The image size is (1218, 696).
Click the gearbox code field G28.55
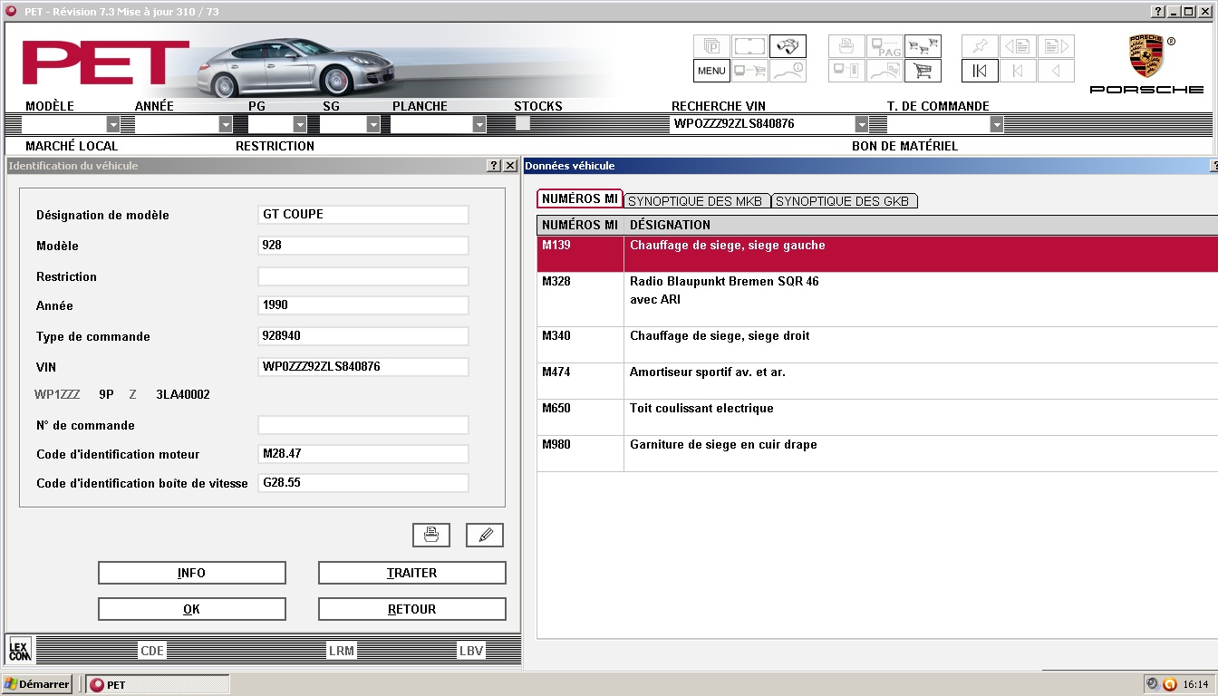click(363, 483)
